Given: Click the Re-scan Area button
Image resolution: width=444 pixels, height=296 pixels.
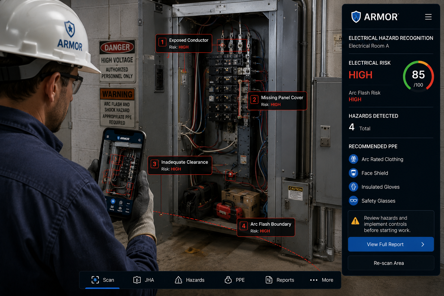Looking at the screenshot, I should pyautogui.click(x=391, y=263).
